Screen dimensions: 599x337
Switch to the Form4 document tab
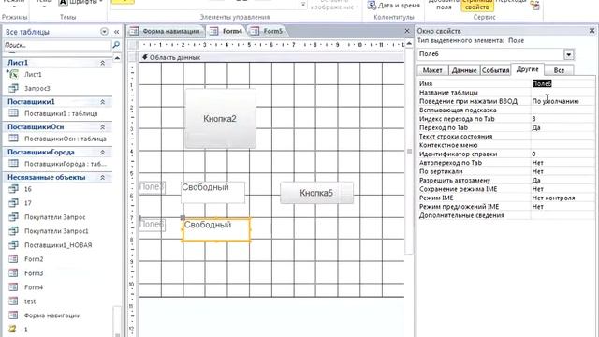coord(226,31)
